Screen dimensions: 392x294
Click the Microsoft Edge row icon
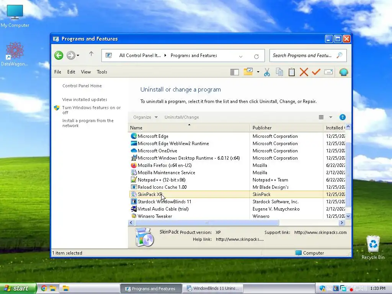pyautogui.click(x=134, y=136)
